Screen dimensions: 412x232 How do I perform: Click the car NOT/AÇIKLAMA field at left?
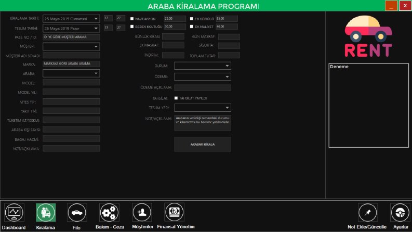[71, 148]
